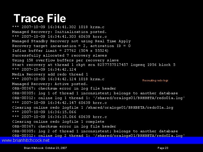203x152 pixels.
Task: Click the '16:36:15.066 60639 kcrr.c' line
Action: point(59,117)
